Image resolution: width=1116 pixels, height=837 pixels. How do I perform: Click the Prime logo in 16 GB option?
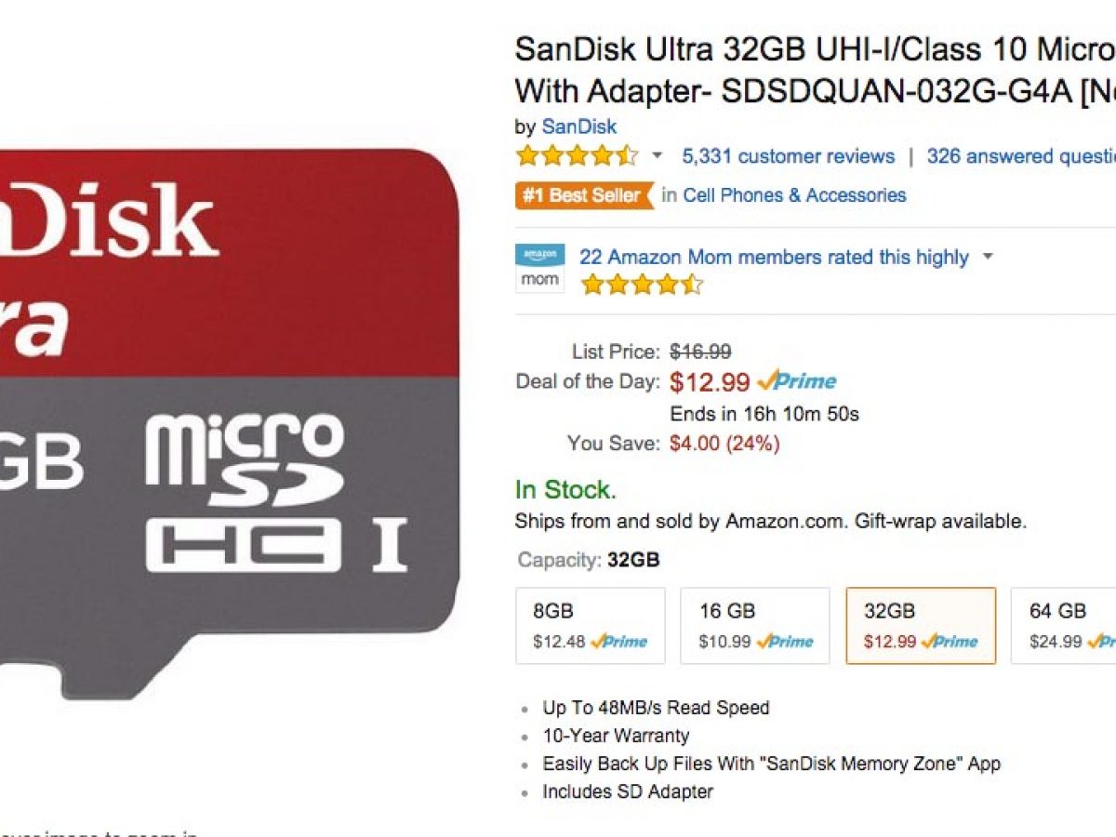pos(785,642)
